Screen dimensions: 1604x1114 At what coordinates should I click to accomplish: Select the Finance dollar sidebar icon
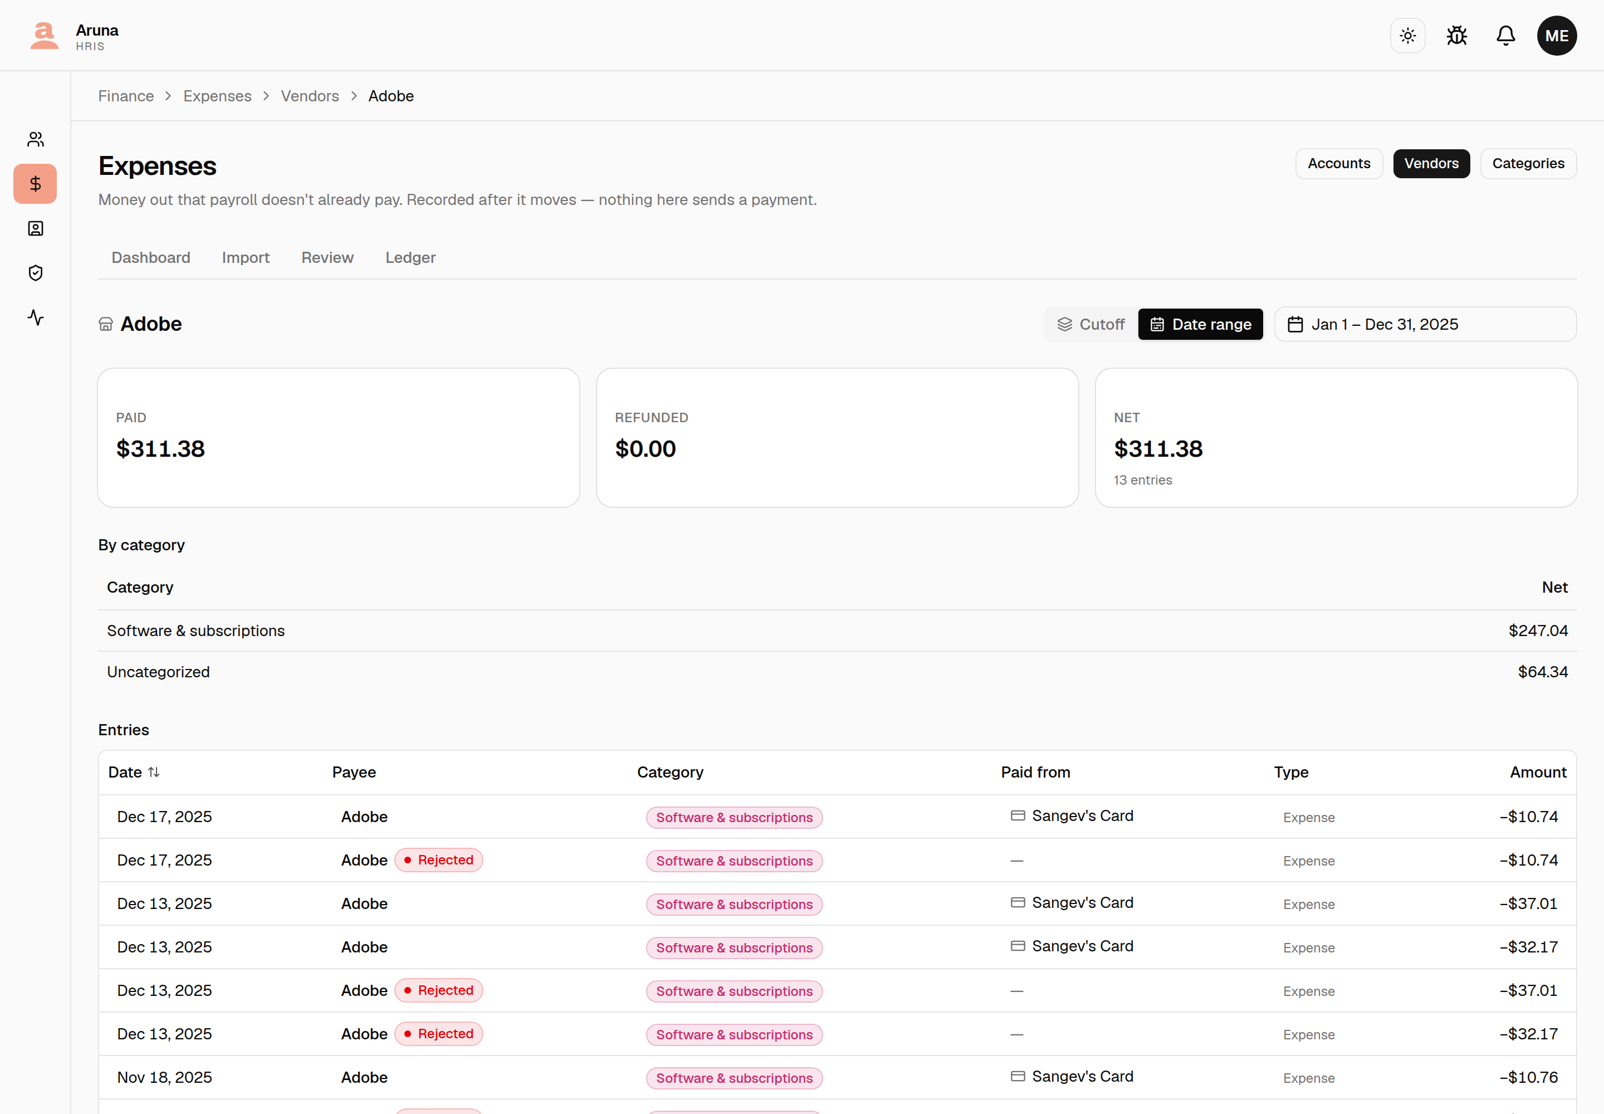(36, 184)
